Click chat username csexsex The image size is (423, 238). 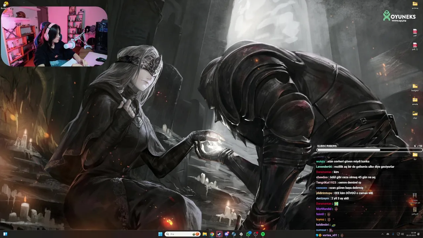coord(322,188)
